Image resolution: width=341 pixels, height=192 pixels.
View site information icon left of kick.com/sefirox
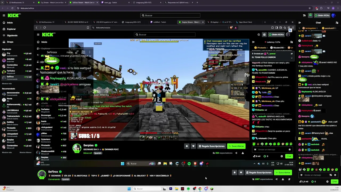click(x=18, y=8)
